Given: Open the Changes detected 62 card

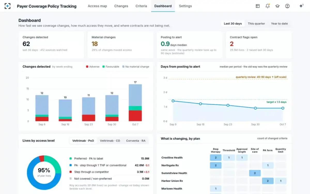Looking at the screenshot, I should pos(51,45).
